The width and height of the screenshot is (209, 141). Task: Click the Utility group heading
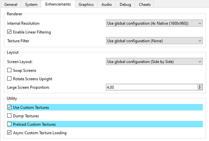[12, 98]
